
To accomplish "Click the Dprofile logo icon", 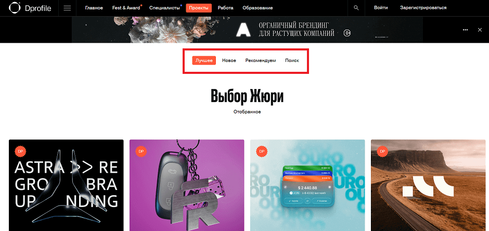I will [x=15, y=8].
